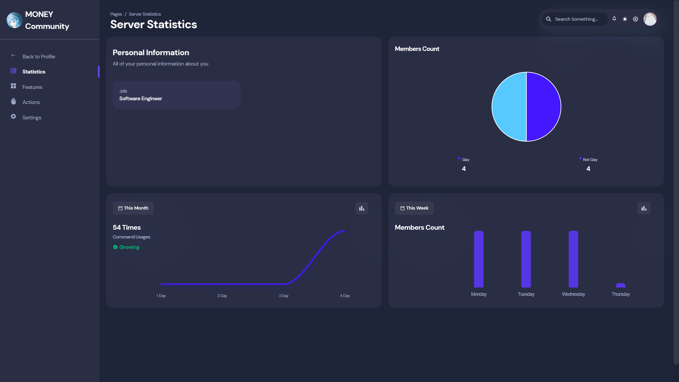Viewport: 679px width, 382px height.
Task: Open the Features menu item
Action: (32, 87)
